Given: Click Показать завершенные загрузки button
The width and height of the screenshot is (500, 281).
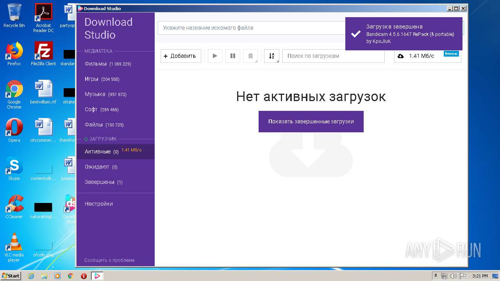Looking at the screenshot, I should tap(311, 121).
